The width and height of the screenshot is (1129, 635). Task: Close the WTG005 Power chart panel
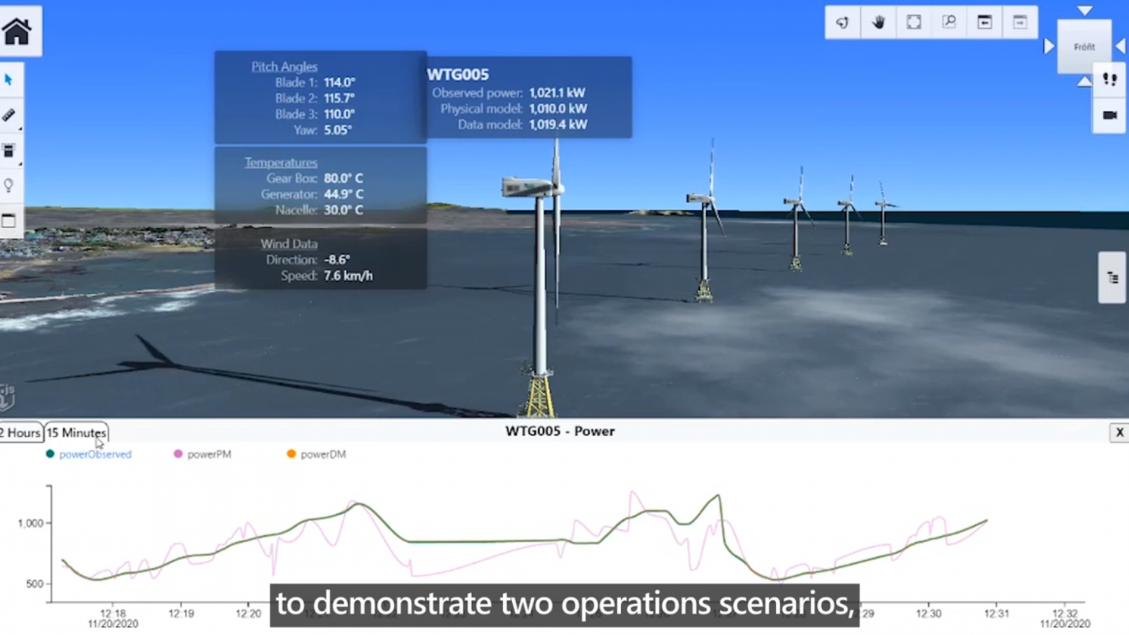(1119, 433)
